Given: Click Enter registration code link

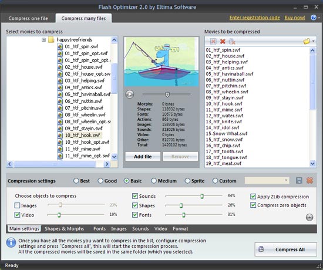Looking at the screenshot, I should coord(255,18).
